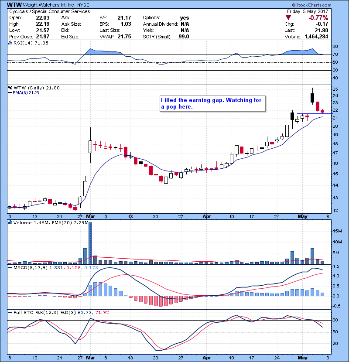The width and height of the screenshot is (349, 362).
Task: Click the -0.5 label on the MACD axis
Action: pyautogui.click(x=336, y=306)
